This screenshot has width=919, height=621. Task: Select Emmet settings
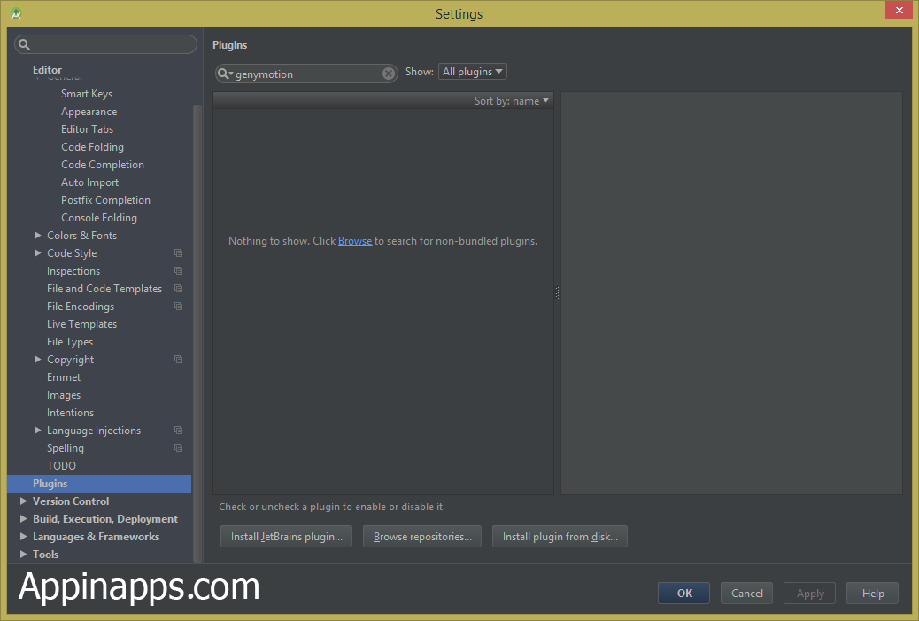coord(64,377)
